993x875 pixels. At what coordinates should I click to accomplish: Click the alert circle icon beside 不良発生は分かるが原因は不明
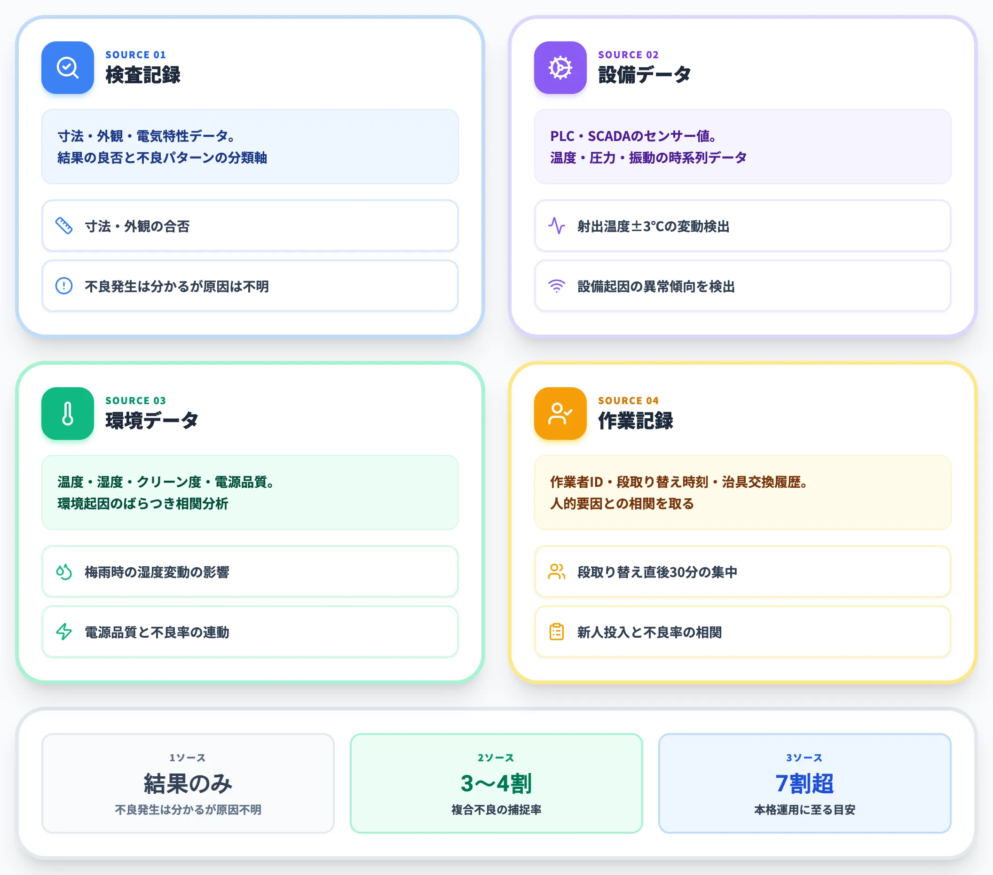(64, 286)
